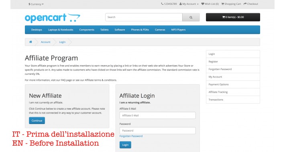Focus the Affiliate E-Mail field
Image resolution: width=285 pixels, height=152 pixels.
click(158, 116)
